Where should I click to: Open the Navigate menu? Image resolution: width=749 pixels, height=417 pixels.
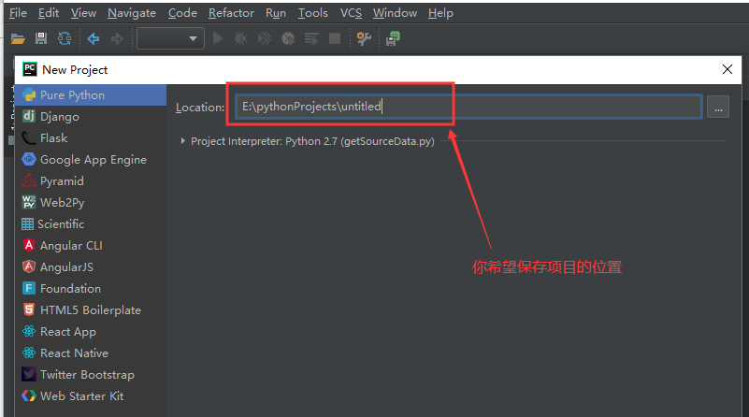[x=132, y=13]
